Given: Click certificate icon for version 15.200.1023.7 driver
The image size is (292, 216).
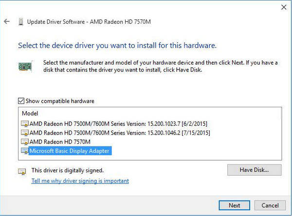Looking at the screenshot, I should coord(25,124).
